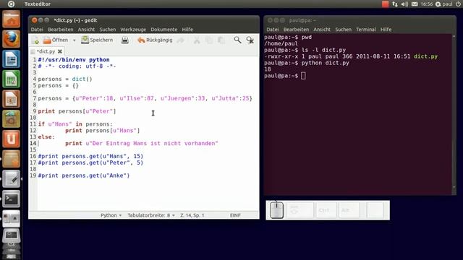The image size is (463, 260).
Task: Click the Alt key indicator
Action: coord(349,210)
